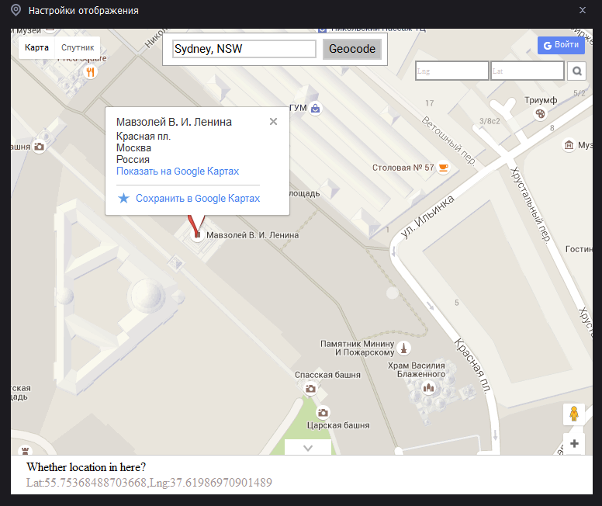This screenshot has height=506, width=602.
Task: Click the Lng coordinate input
Action: point(451,71)
